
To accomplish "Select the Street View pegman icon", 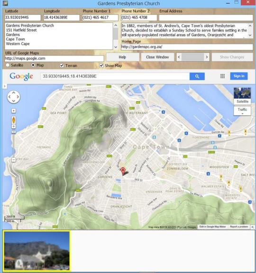I will pyautogui.click(x=14, y=120).
